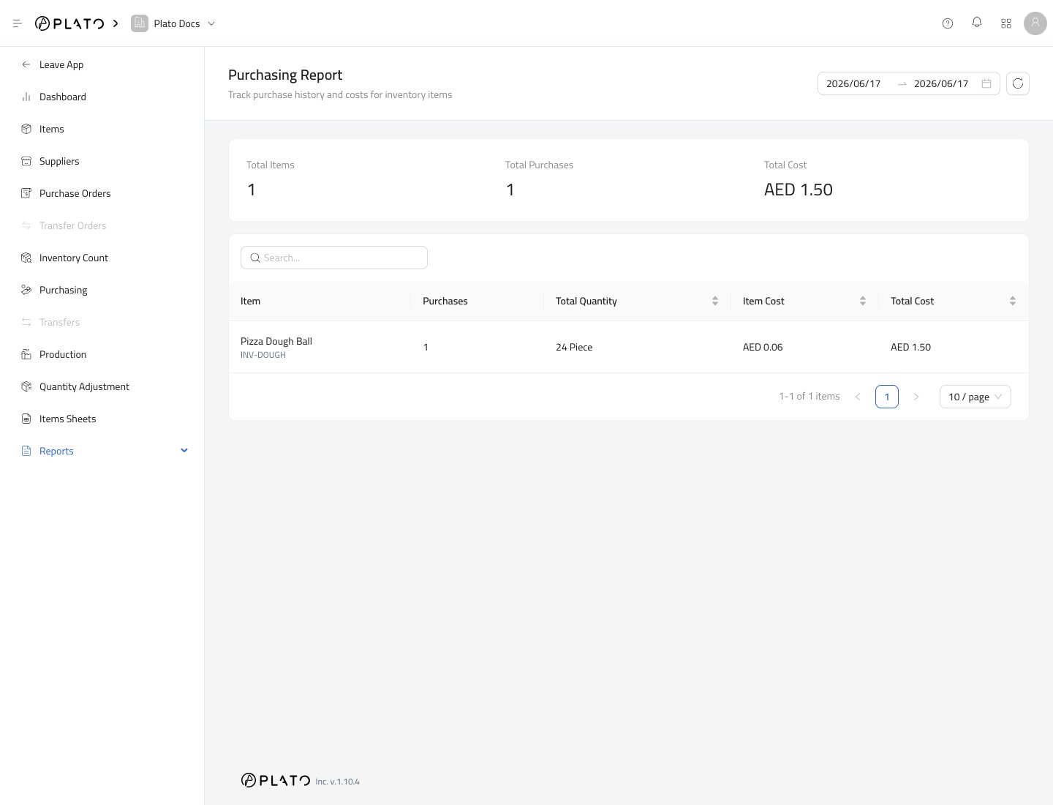Open calendar icon in date range
1053x805 pixels.
[x=986, y=83]
